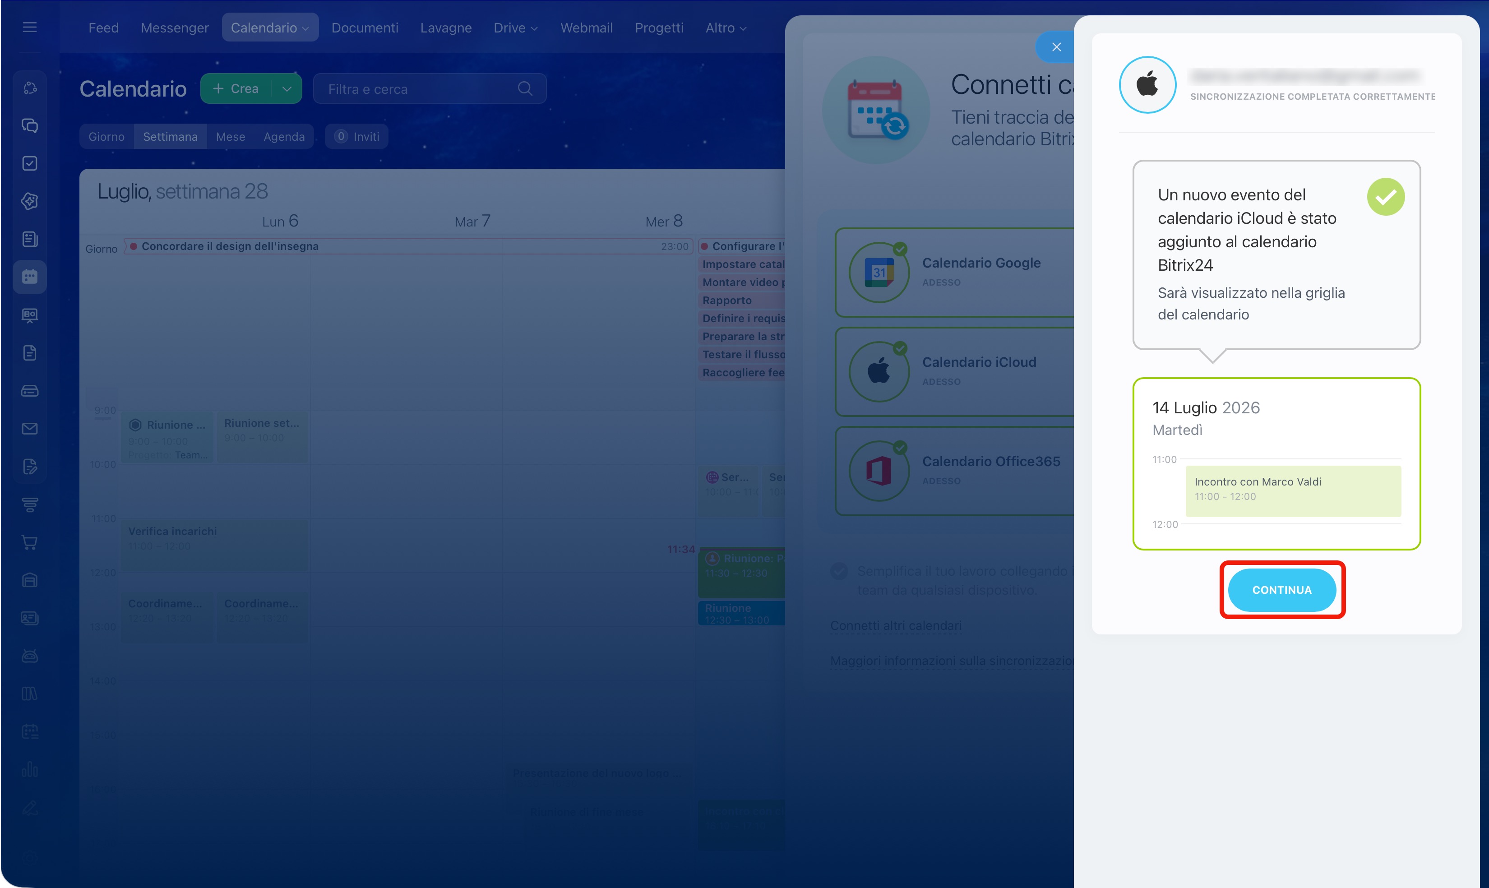Open event Concordare il design dell'insegna
Screen dimensions: 1489x888
pyautogui.click(x=409, y=246)
